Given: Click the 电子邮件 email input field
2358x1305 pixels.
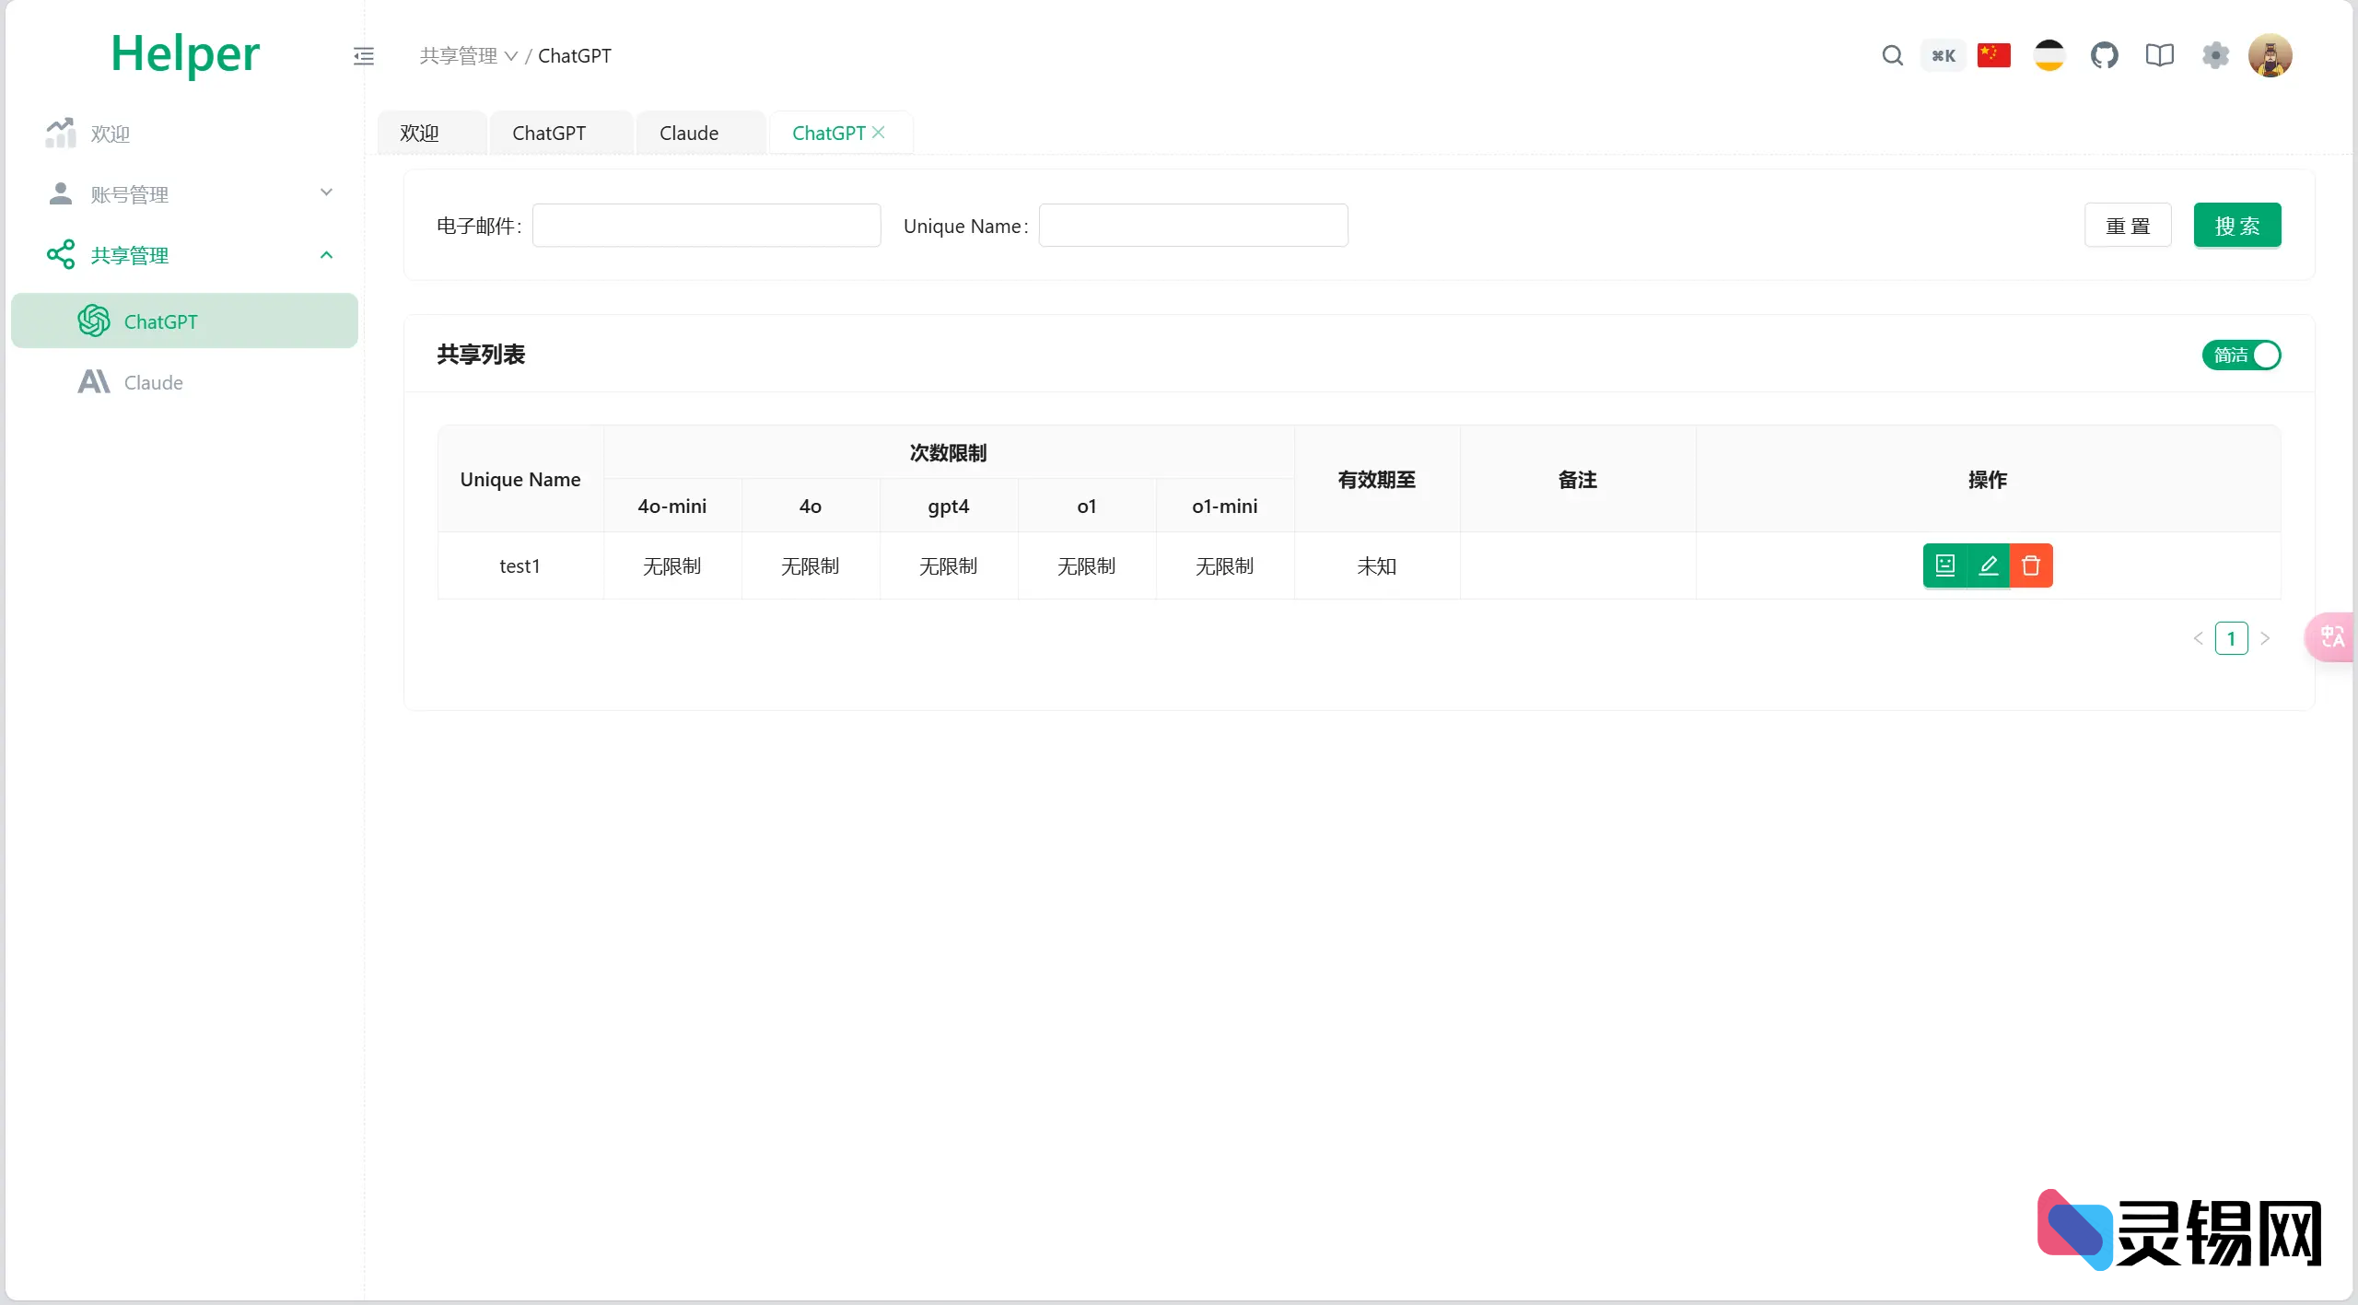Looking at the screenshot, I should pos(706,225).
